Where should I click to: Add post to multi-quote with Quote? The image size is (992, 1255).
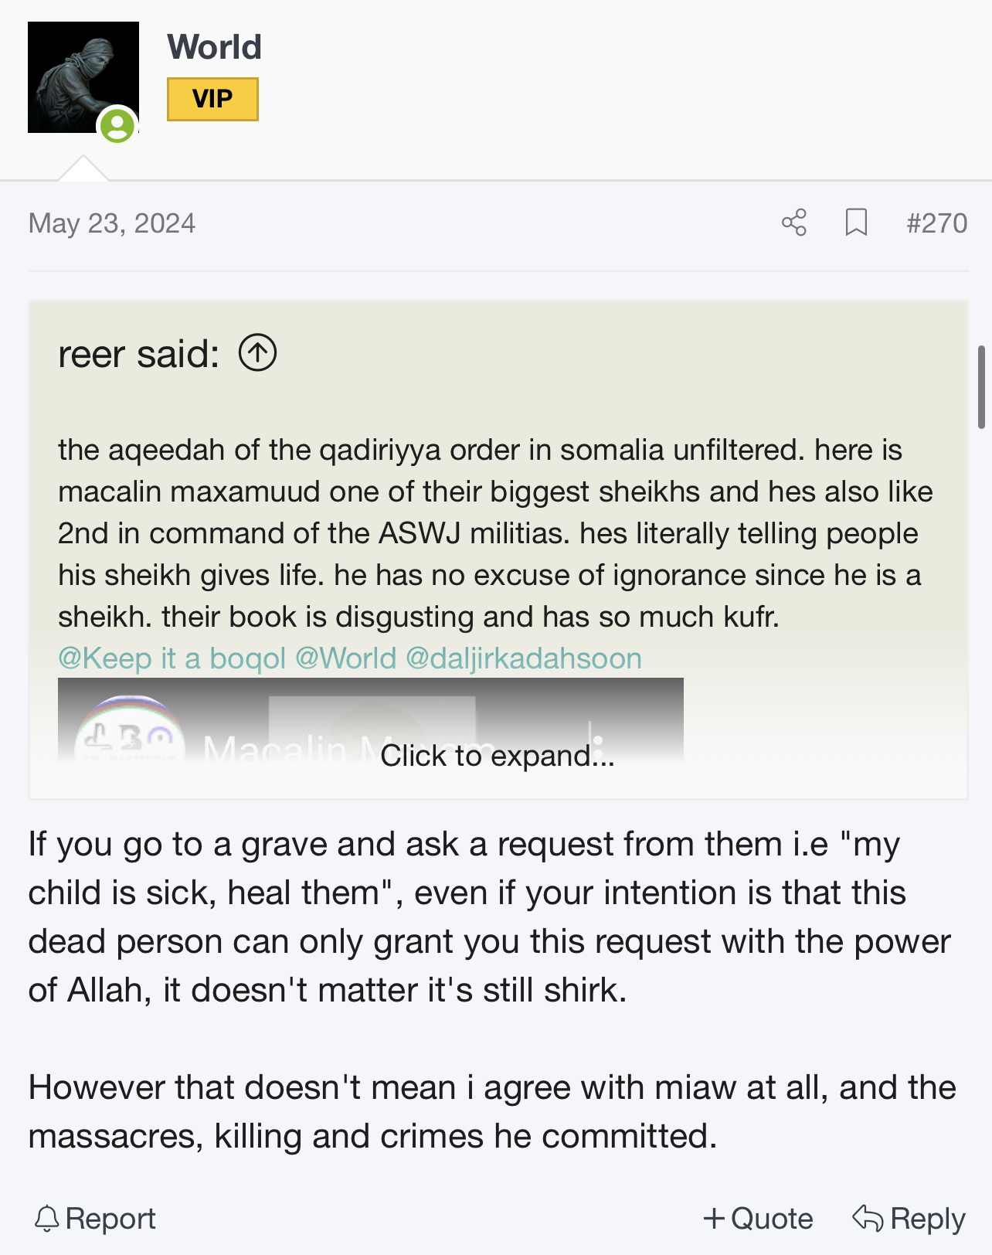758,1219
